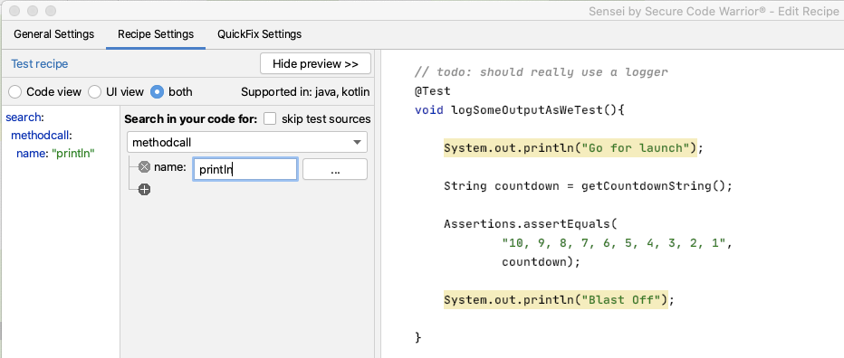Focus the name input field containing println
This screenshot has width=844, height=358.
(x=245, y=169)
